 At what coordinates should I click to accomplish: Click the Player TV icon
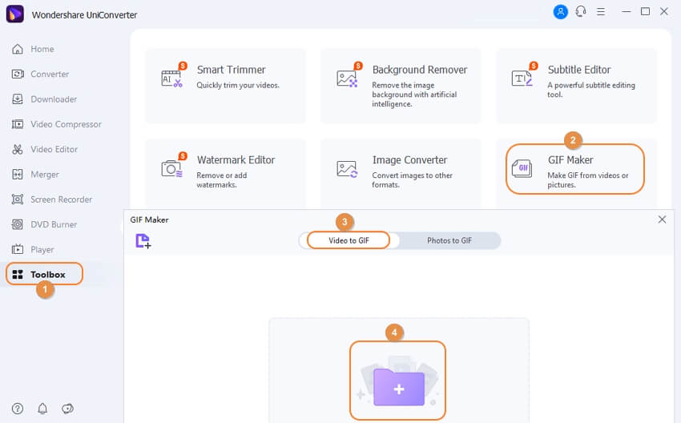tap(18, 249)
